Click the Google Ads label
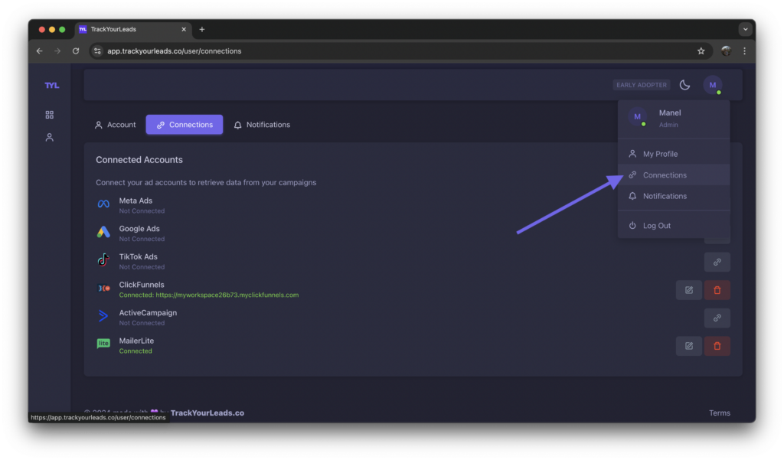This screenshot has width=784, height=460. (x=139, y=229)
